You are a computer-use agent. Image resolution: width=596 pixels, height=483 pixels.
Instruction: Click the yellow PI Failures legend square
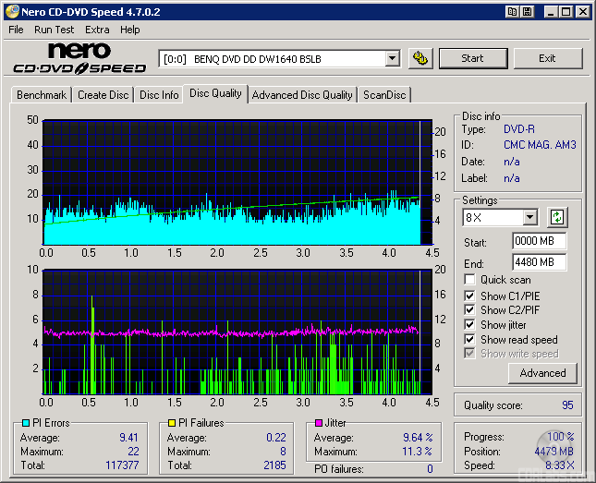[x=171, y=423]
